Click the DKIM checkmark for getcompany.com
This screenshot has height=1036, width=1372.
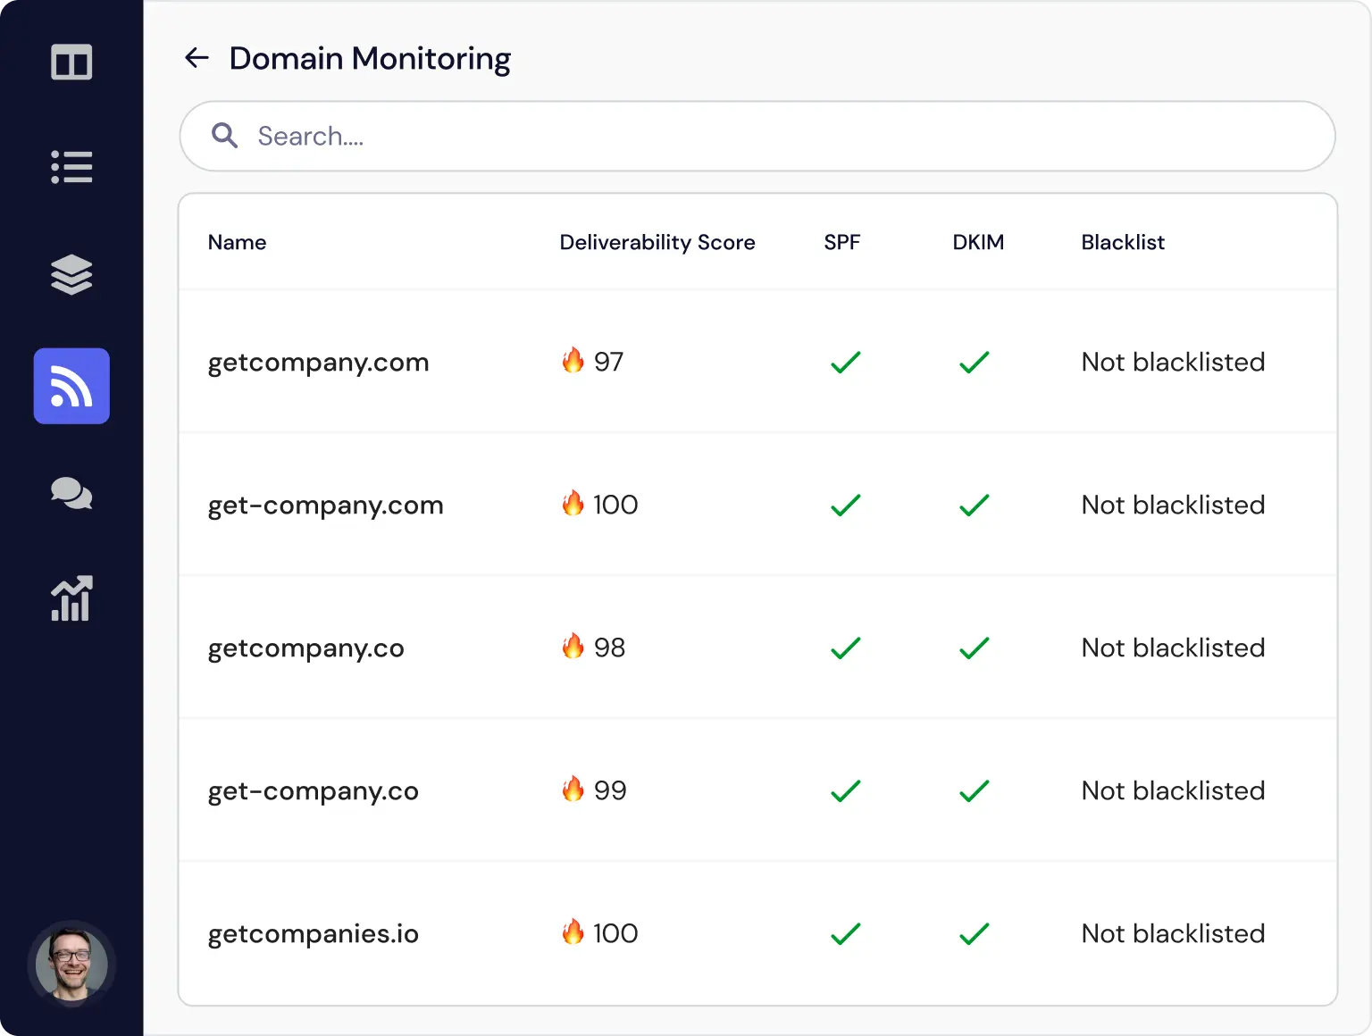974,362
